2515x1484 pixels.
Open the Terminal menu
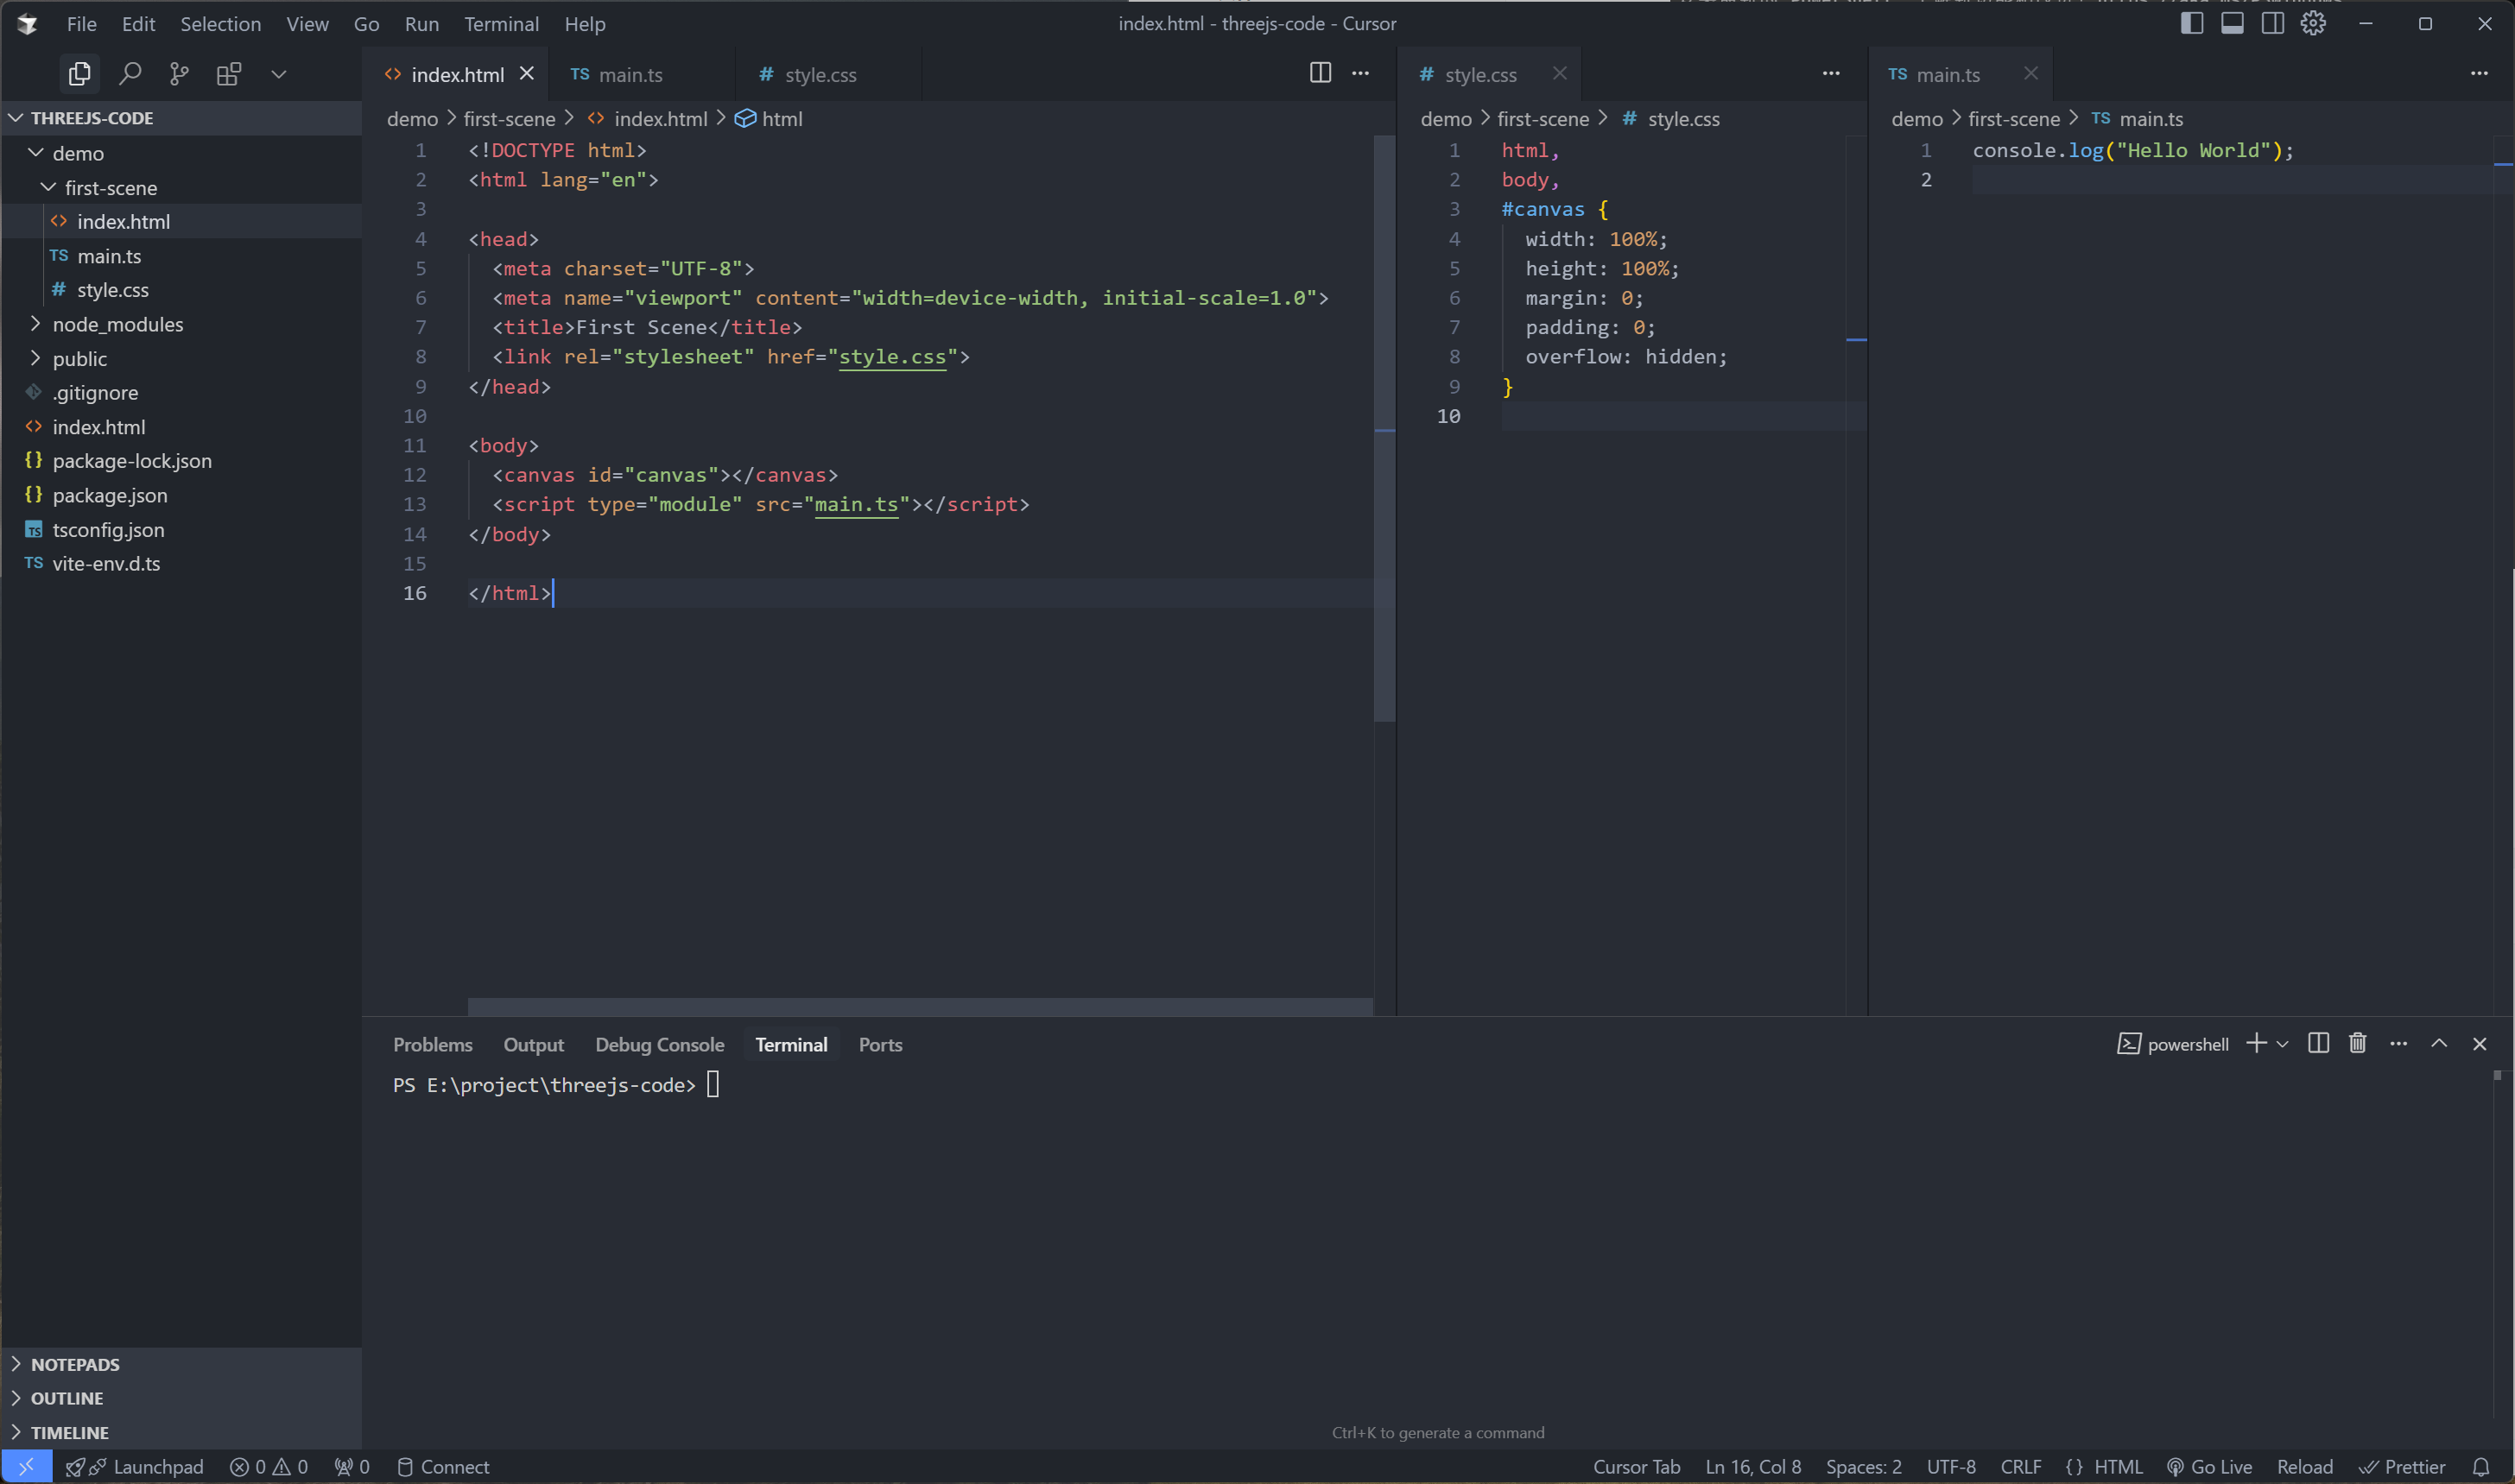501,24
